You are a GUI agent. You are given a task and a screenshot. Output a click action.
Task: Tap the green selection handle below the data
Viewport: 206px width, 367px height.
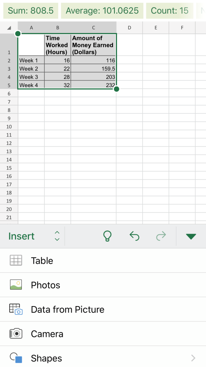(116, 89)
